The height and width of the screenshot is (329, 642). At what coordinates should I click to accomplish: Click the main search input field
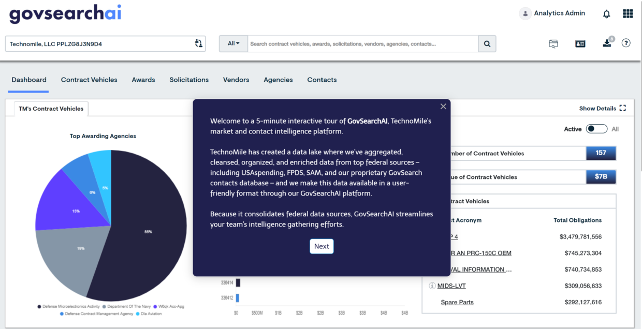click(x=363, y=44)
